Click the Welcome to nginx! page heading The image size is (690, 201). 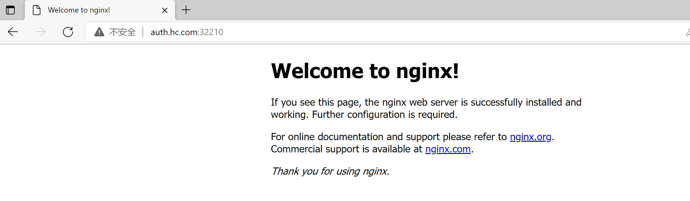coord(365,71)
